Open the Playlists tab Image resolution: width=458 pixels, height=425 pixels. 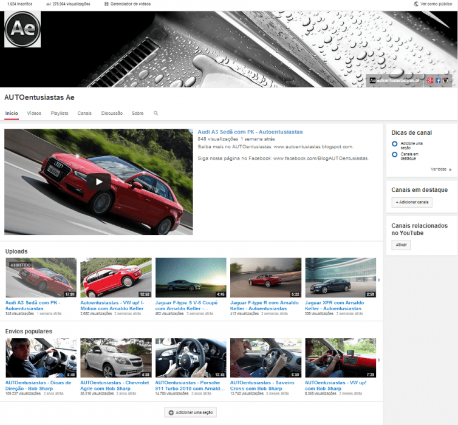(x=60, y=113)
